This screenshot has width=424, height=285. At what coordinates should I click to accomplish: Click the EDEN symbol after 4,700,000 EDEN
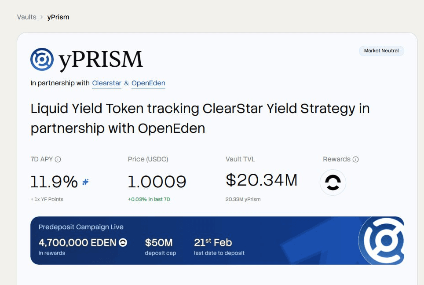(124, 242)
